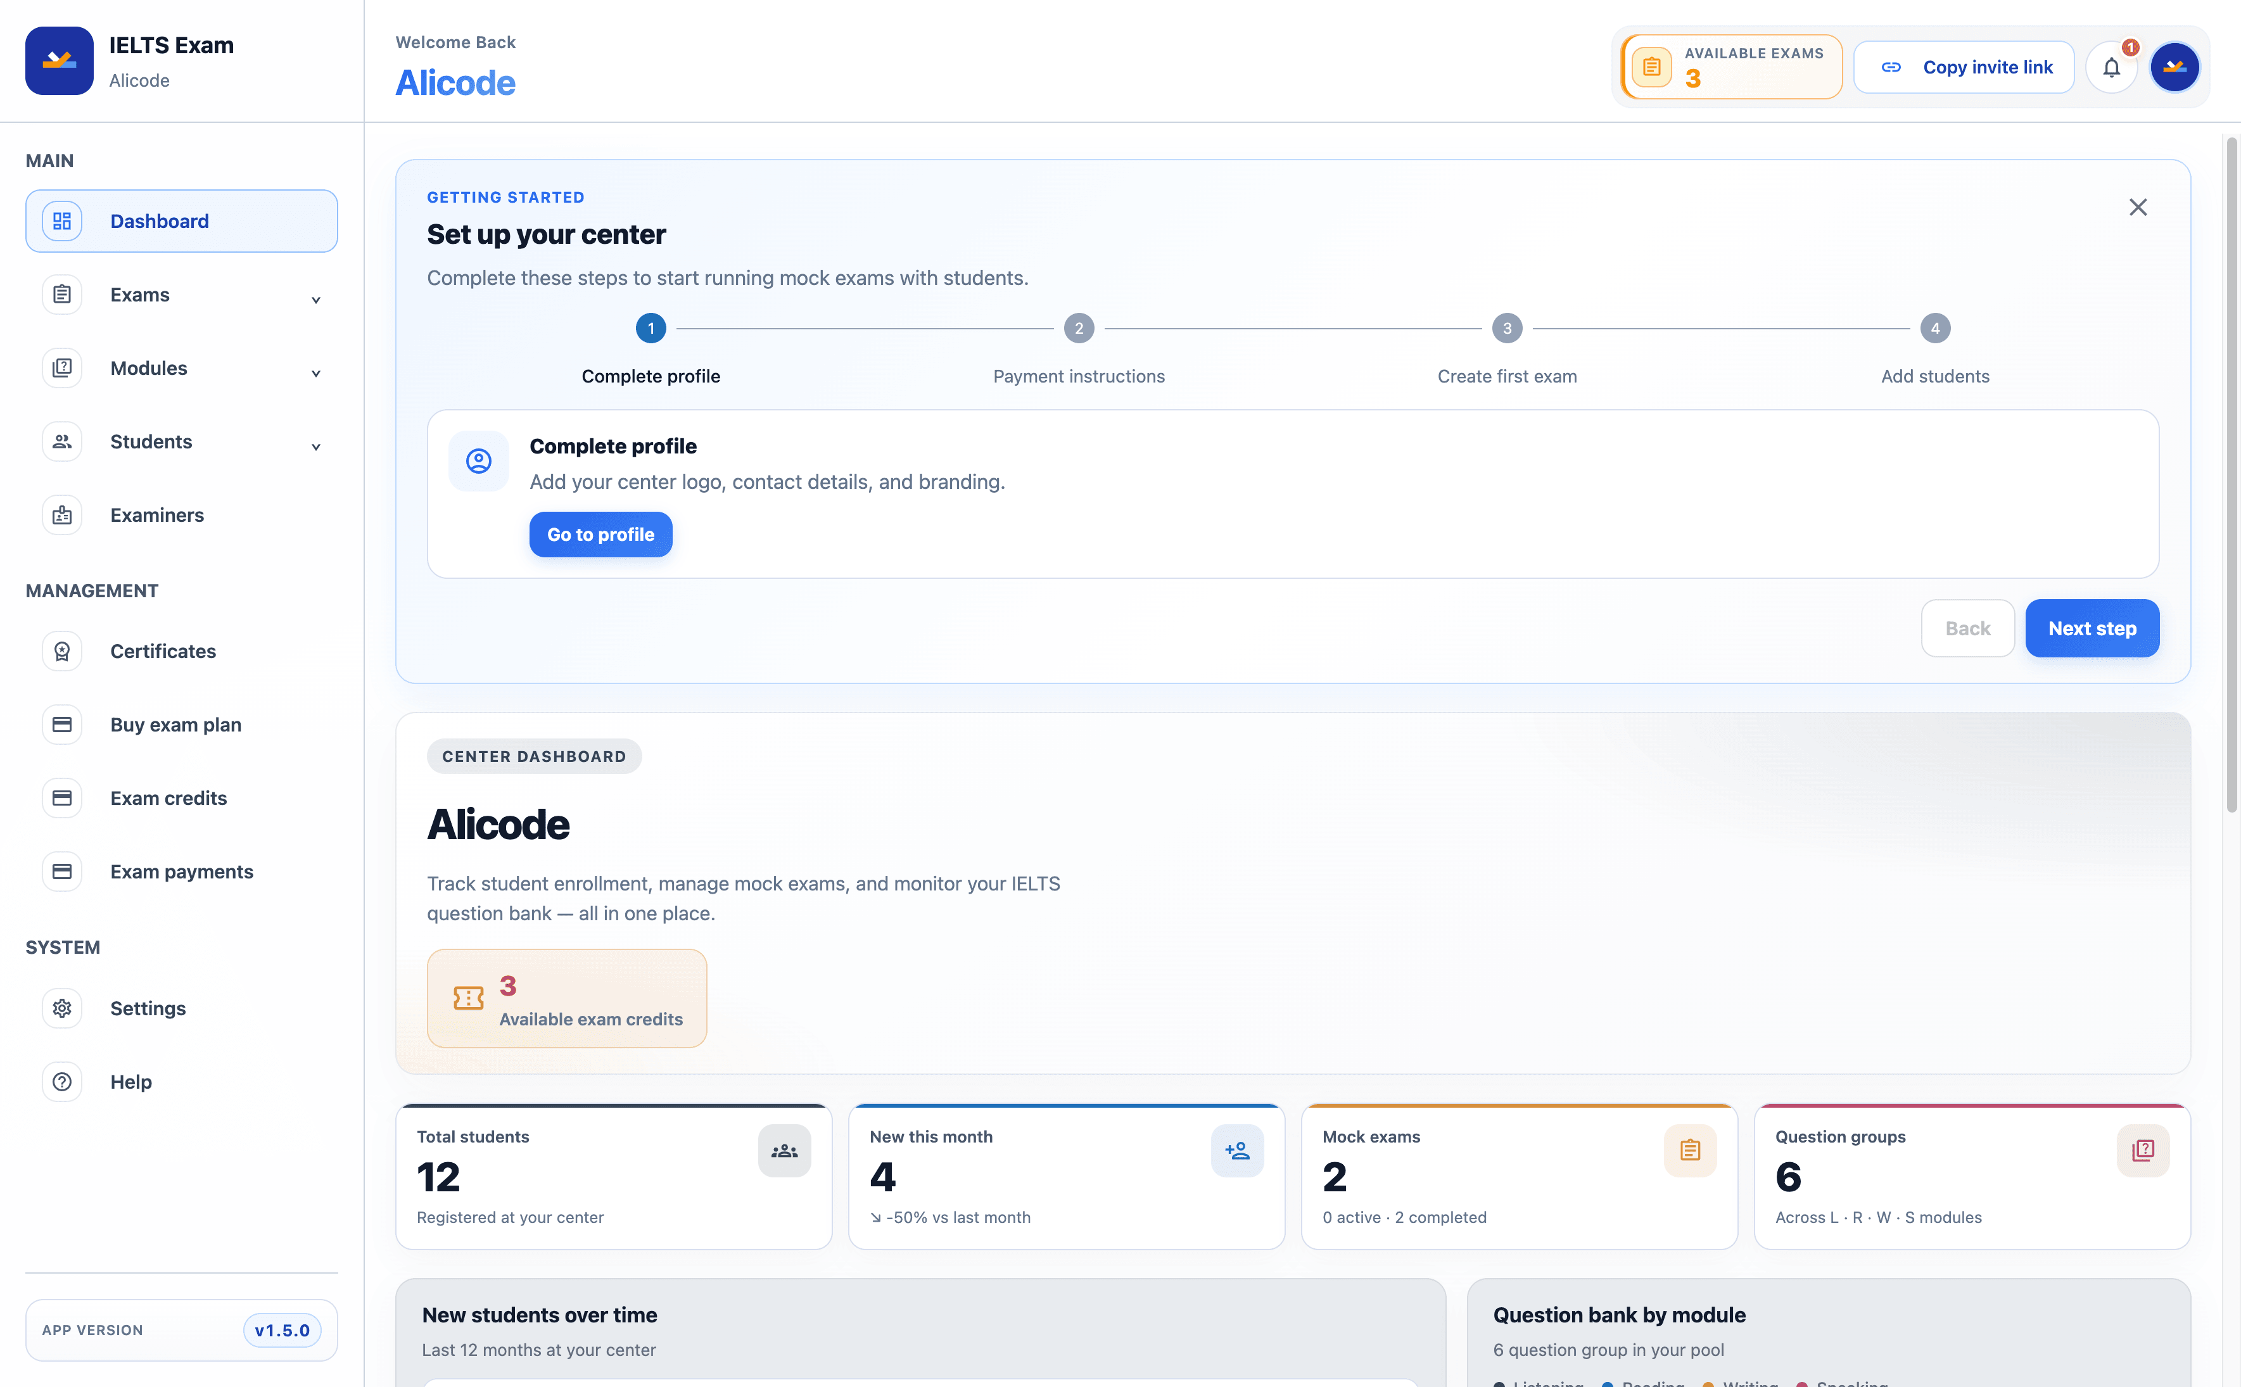Click the Total students group icon

pos(784,1150)
